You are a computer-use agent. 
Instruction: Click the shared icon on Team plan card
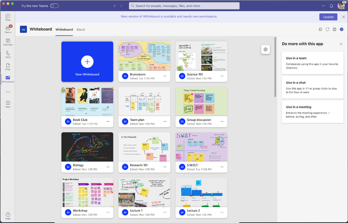click(125, 121)
